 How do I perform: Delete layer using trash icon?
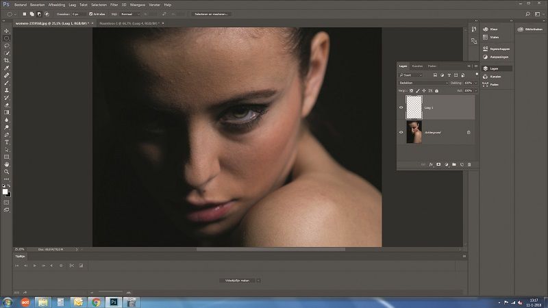point(469,164)
